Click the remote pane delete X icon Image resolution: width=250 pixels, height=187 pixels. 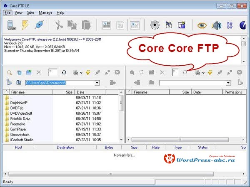(162, 72)
